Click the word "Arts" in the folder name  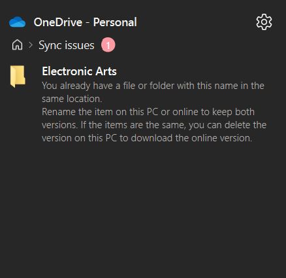click(106, 71)
